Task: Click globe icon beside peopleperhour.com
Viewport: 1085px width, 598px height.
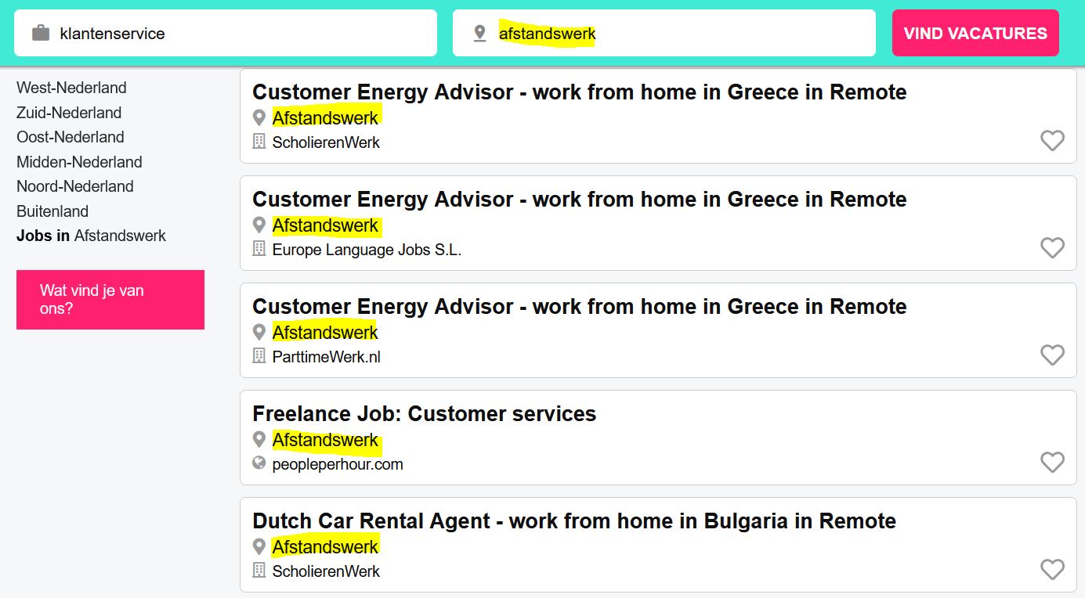Action: coord(259,463)
